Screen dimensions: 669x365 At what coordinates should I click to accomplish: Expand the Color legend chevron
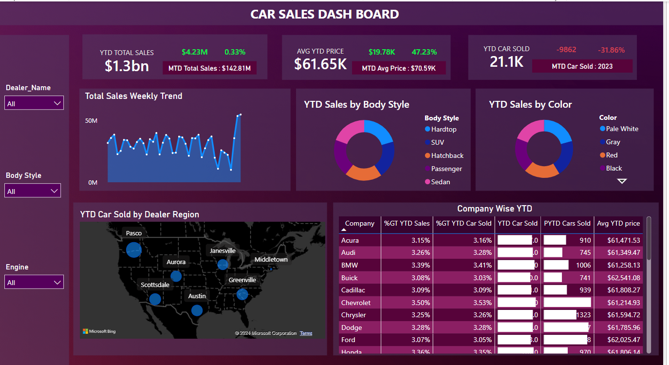(x=622, y=181)
